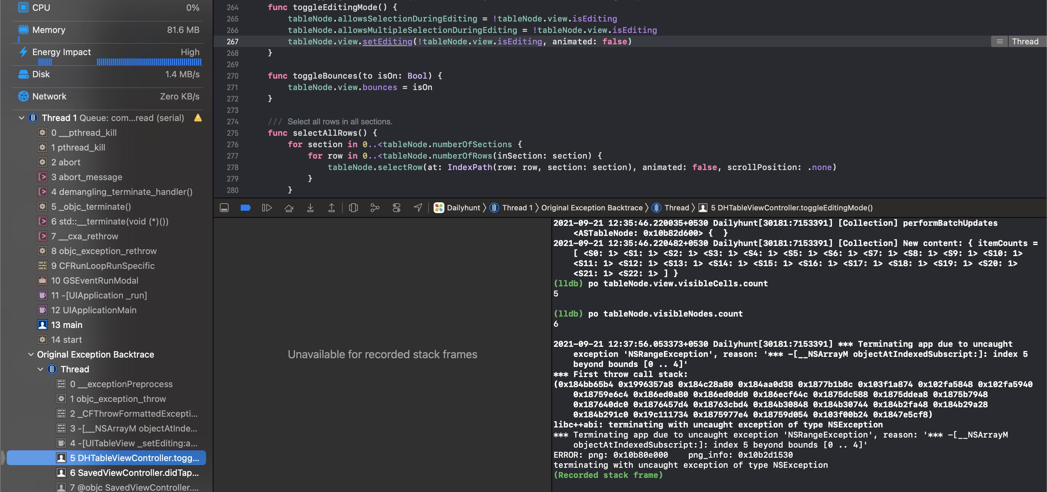Continue program execution in the debugger
Viewport: 1047px width, 492px height.
point(267,208)
